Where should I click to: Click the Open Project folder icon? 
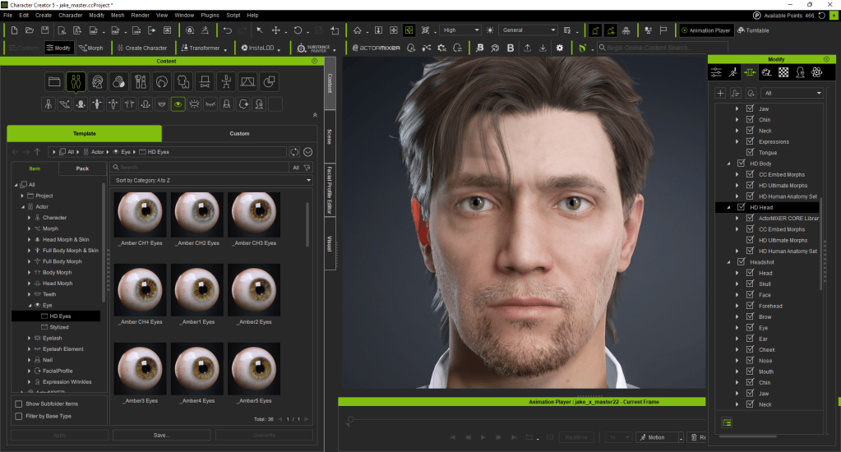pos(30,30)
